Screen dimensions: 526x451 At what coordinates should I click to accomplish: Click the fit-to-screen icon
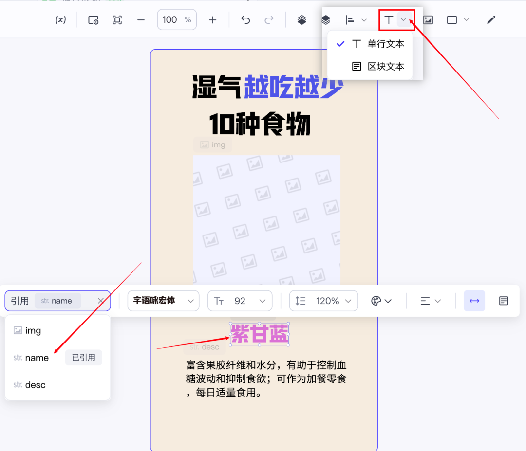(x=117, y=20)
